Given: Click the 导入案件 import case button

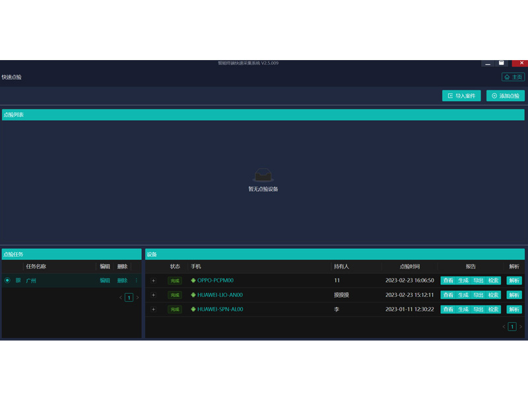Looking at the screenshot, I should pos(461,96).
